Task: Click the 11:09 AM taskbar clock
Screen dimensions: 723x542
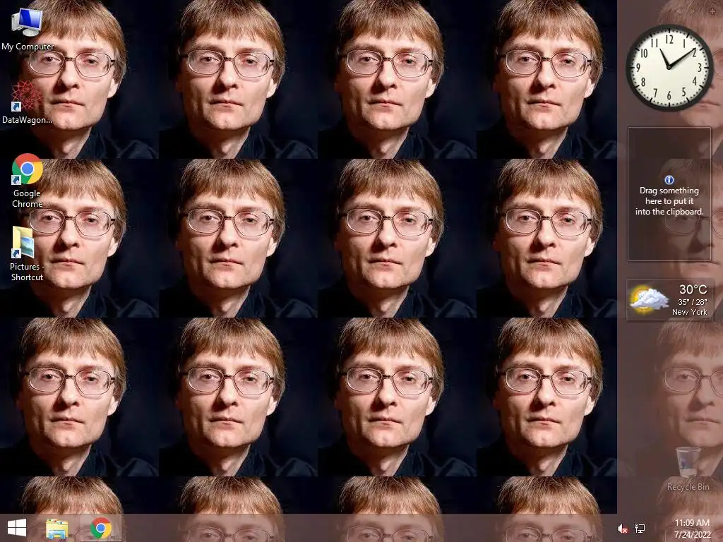Action: [692, 523]
